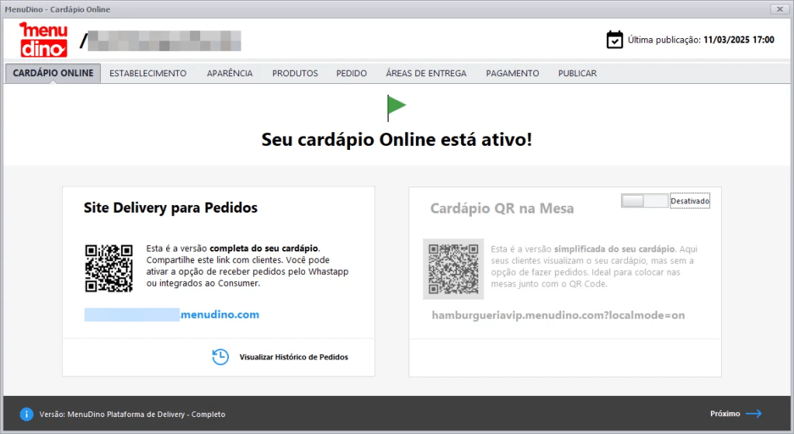Select the Pedido tab
This screenshot has height=434, width=794.
coord(352,74)
